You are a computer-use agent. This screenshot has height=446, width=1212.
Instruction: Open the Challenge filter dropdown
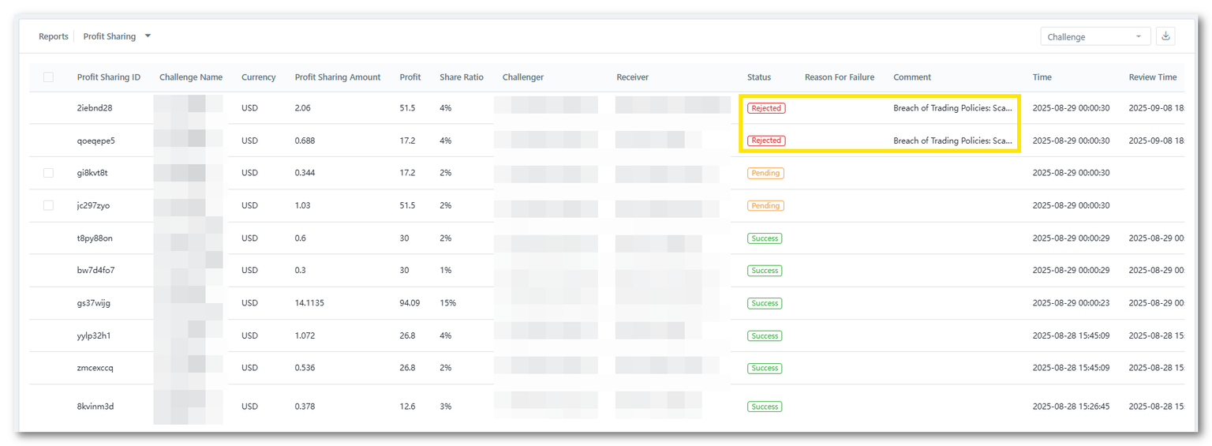tap(1094, 36)
